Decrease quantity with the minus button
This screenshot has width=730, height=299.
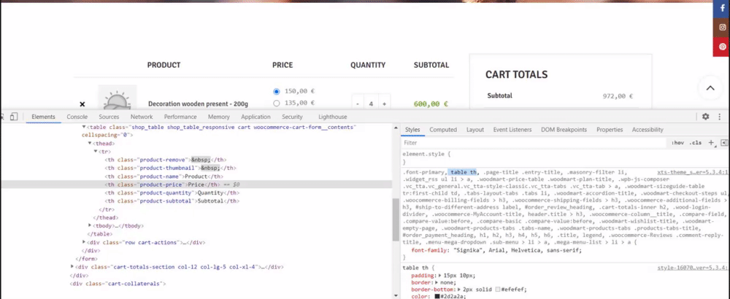pos(357,104)
